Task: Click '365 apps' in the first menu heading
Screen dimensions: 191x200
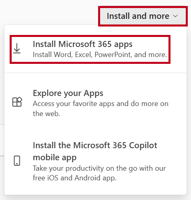Action: (x=115, y=44)
